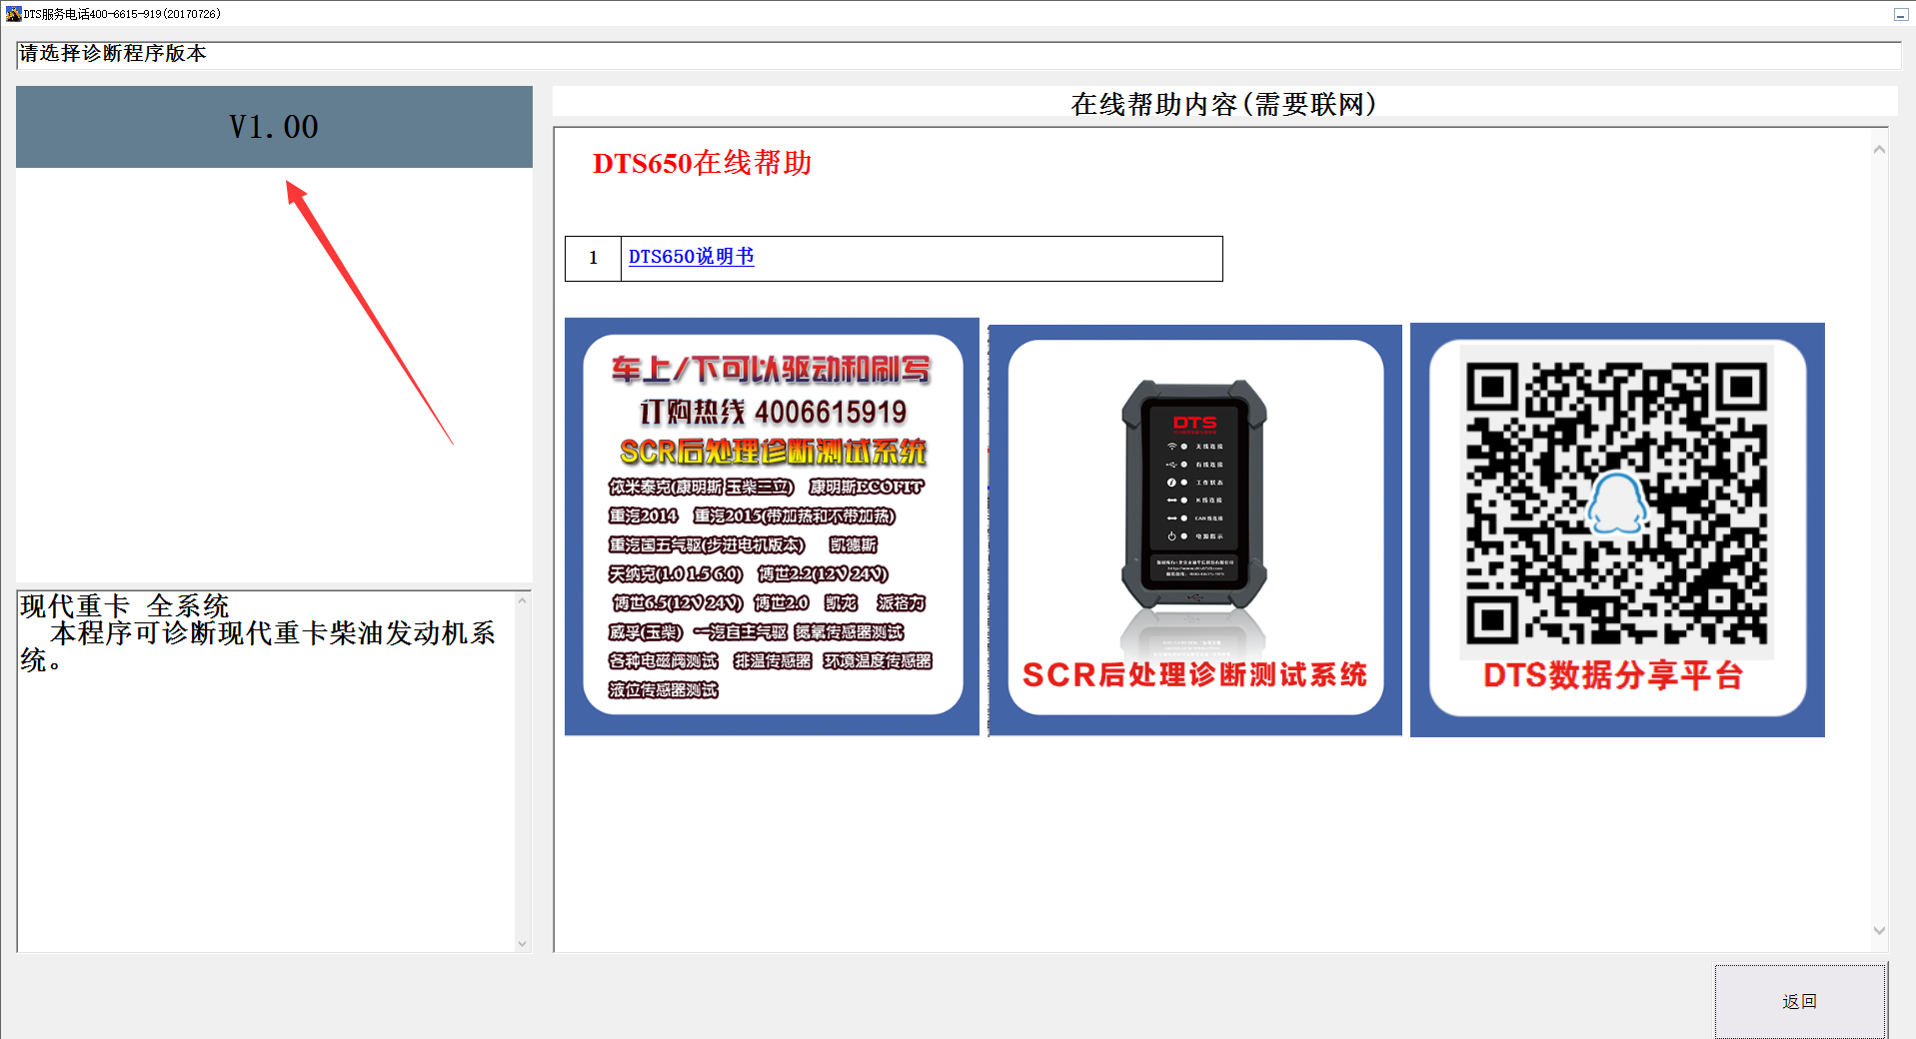This screenshot has height=1039, width=1916.
Task: Click help panel scroll up arrow
Action: pyautogui.click(x=1879, y=149)
